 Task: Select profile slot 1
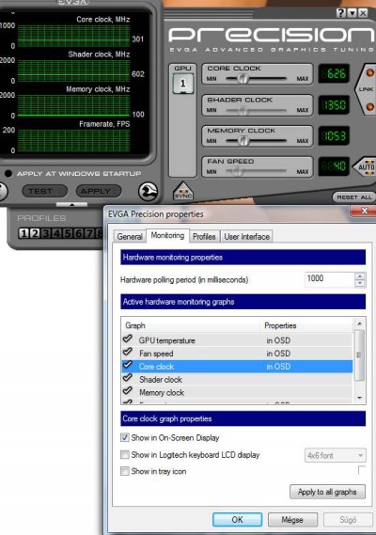click(23, 233)
